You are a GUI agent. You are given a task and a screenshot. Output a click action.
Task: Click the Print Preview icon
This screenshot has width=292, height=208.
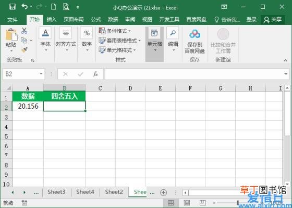tap(66, 7)
